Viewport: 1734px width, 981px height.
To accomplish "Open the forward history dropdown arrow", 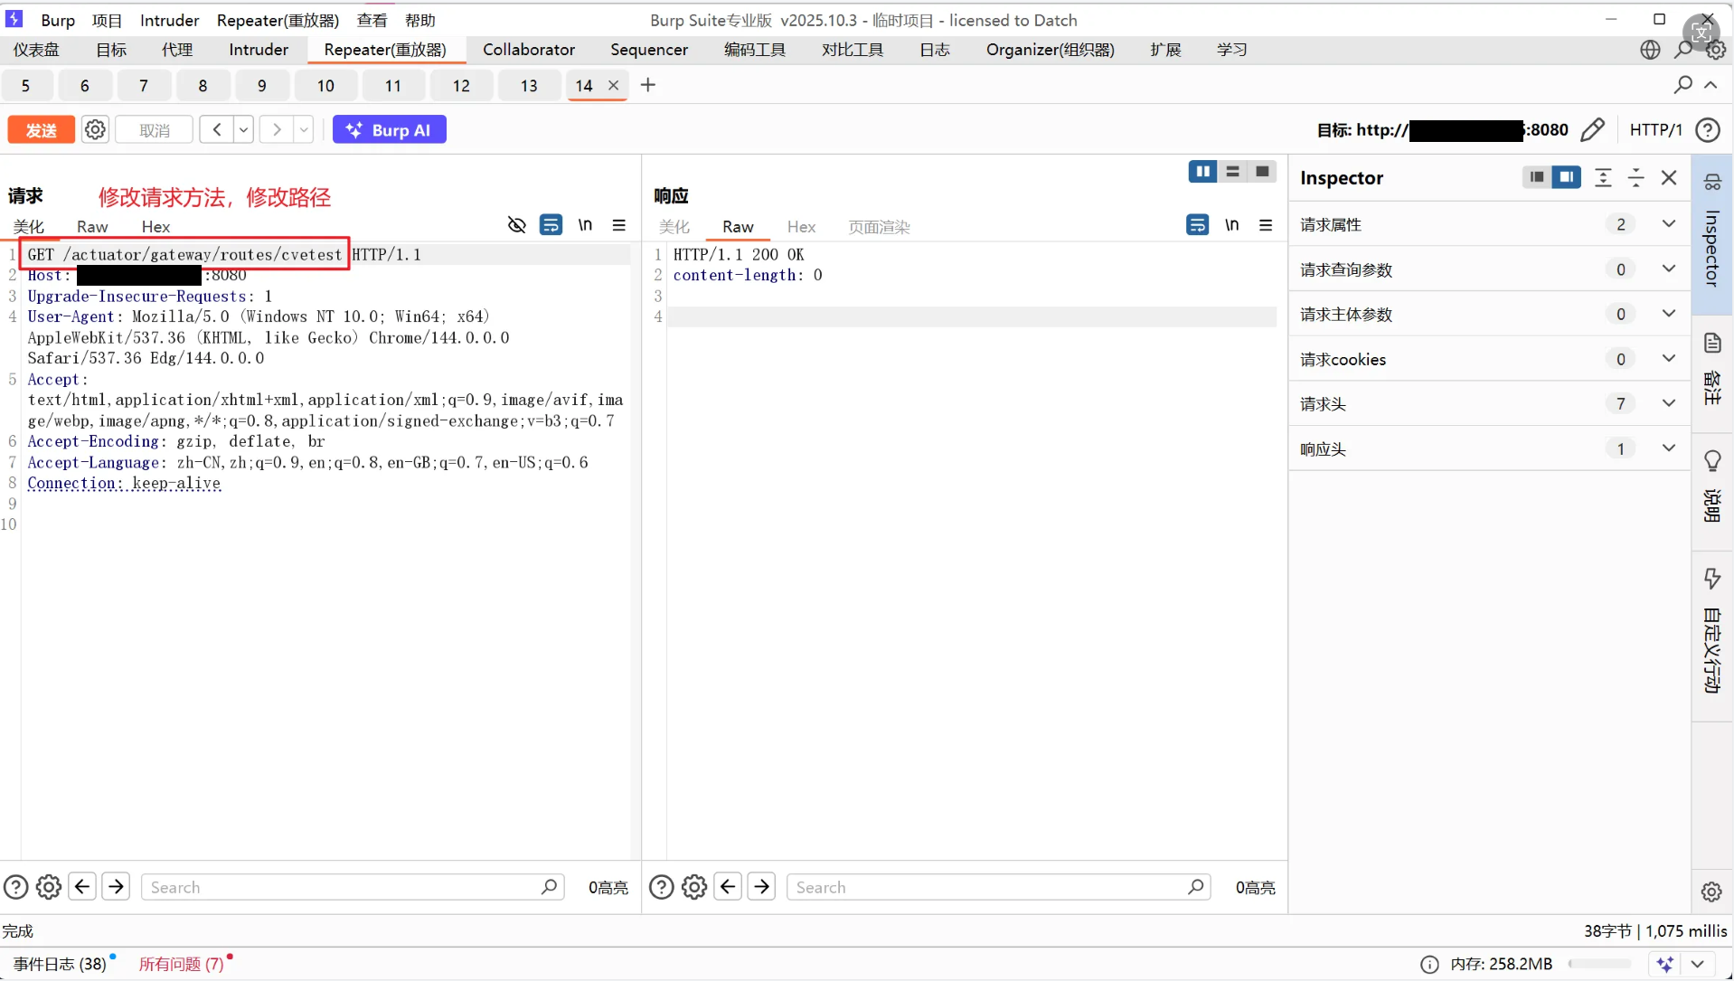I will pos(304,130).
